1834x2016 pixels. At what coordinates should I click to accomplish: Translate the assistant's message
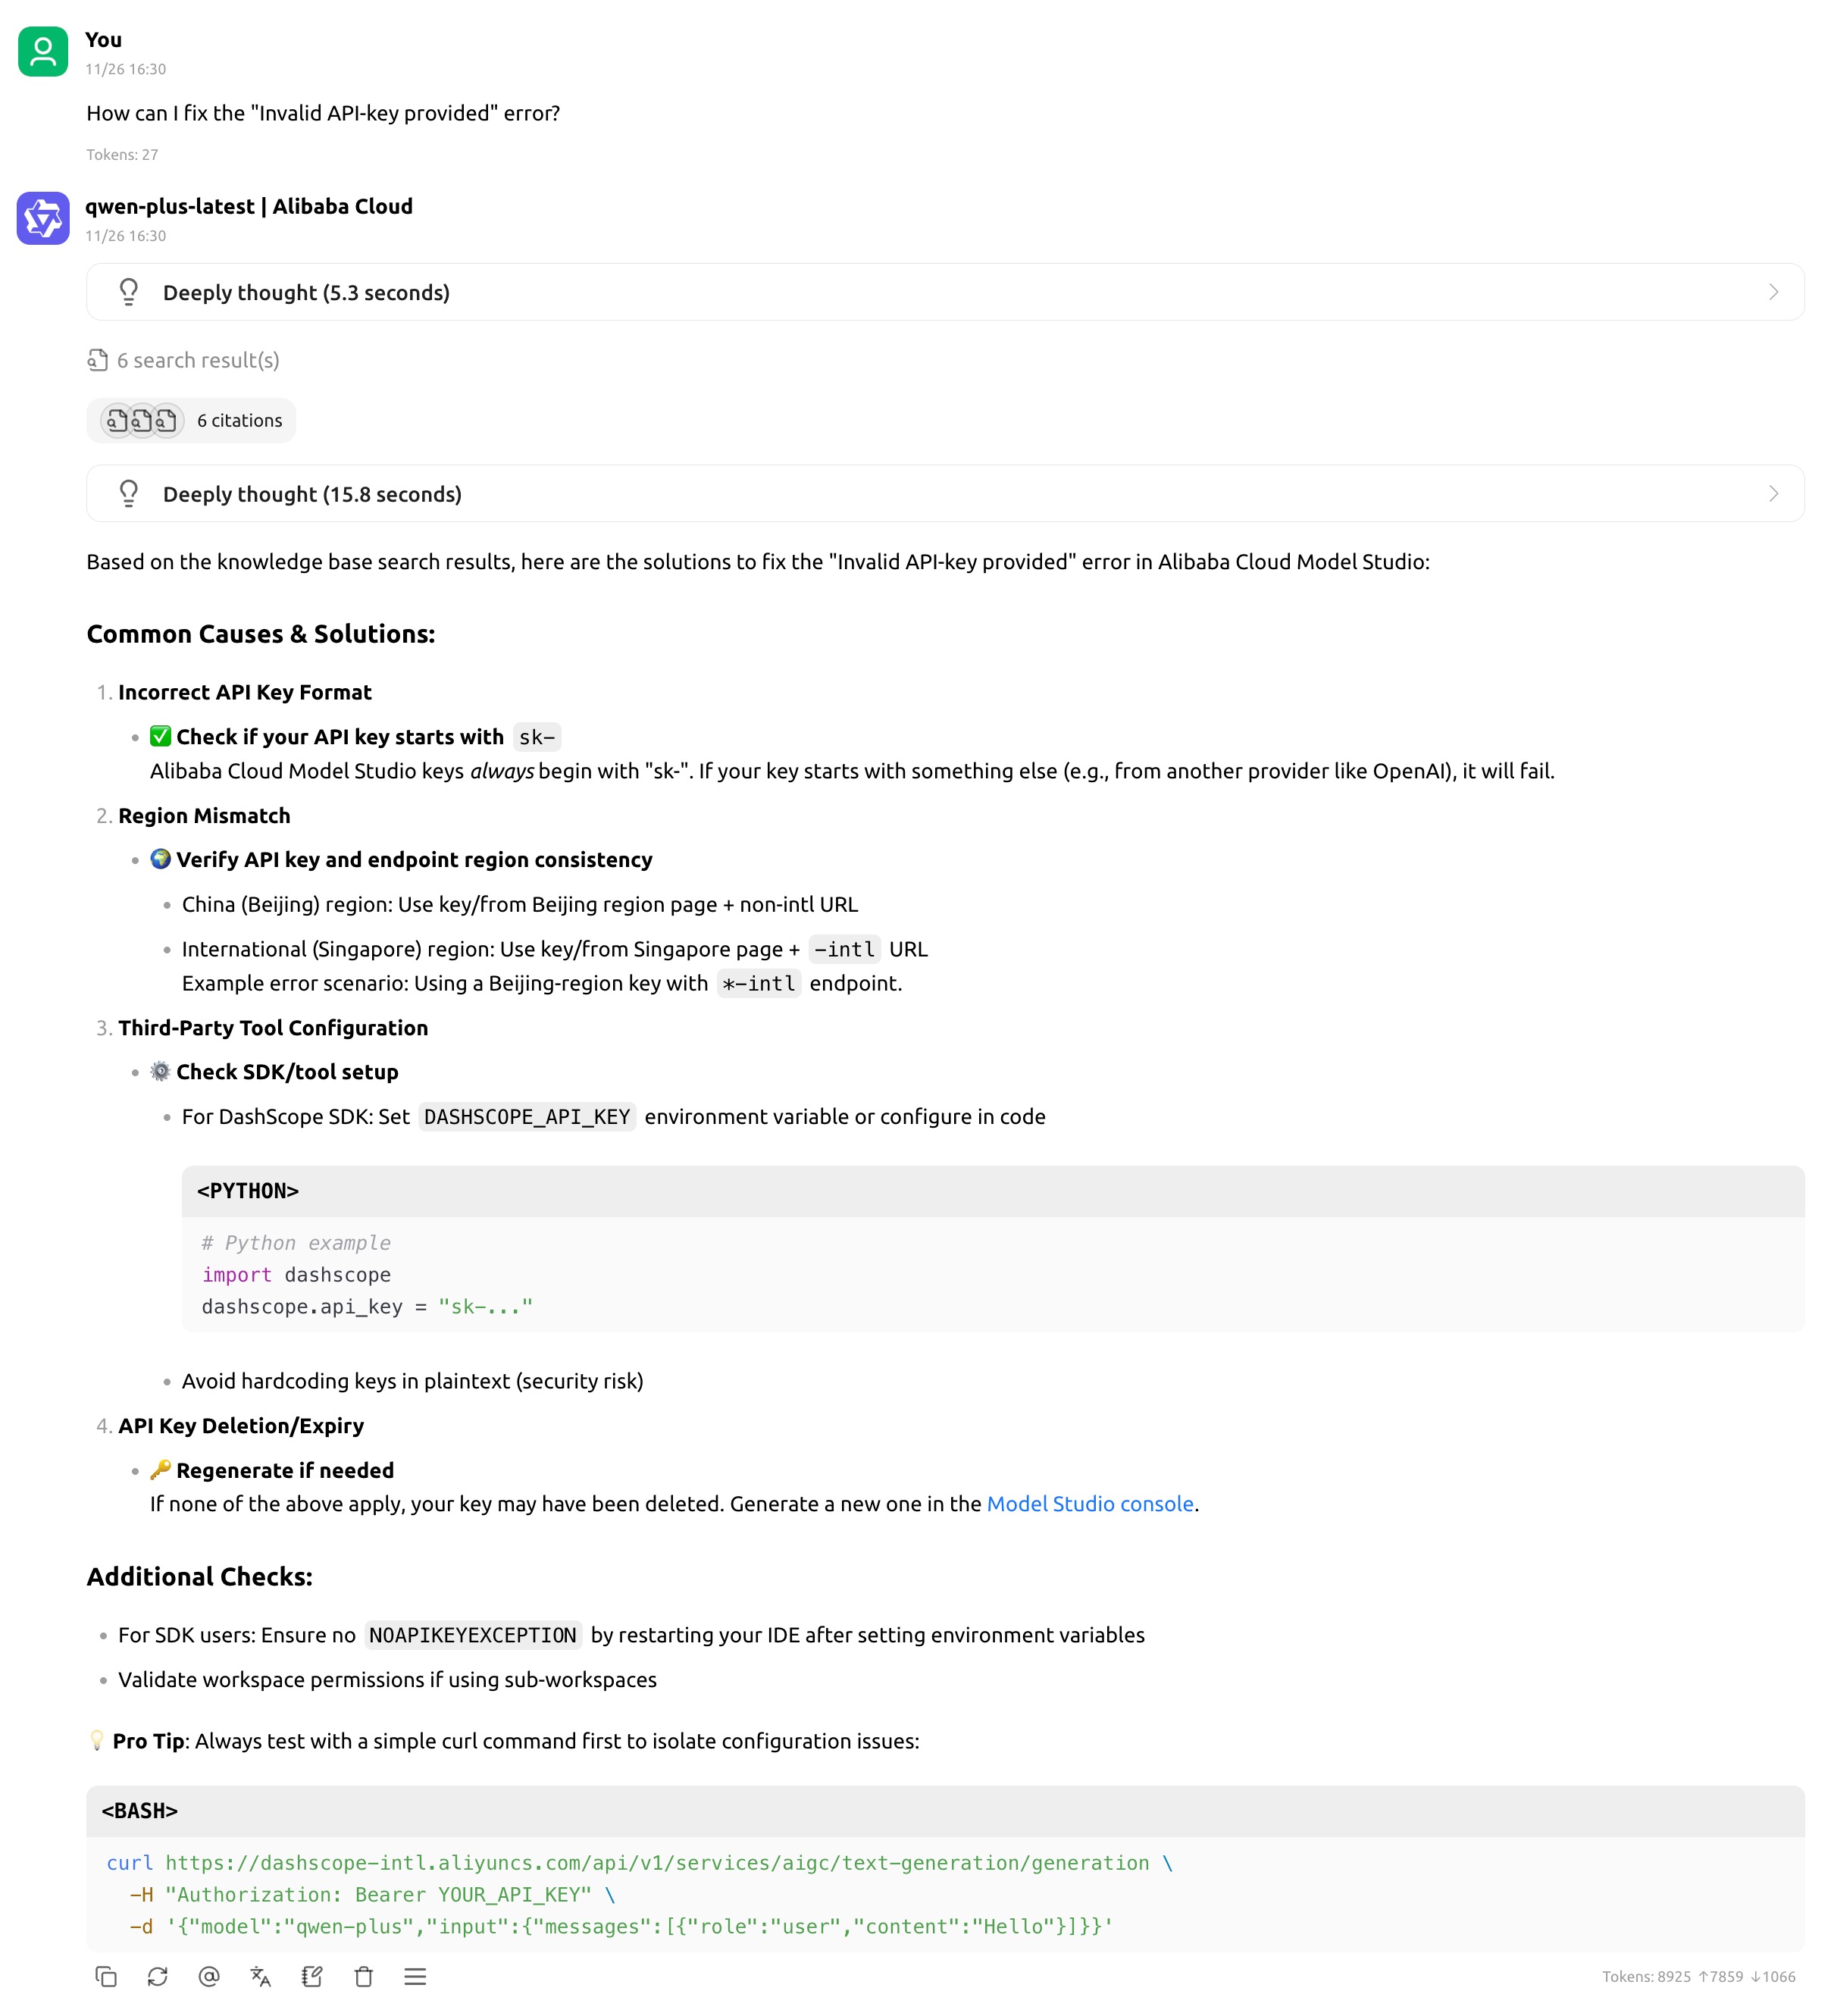pyautogui.click(x=260, y=1977)
